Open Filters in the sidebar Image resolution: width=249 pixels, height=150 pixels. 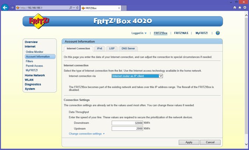pos(30,61)
